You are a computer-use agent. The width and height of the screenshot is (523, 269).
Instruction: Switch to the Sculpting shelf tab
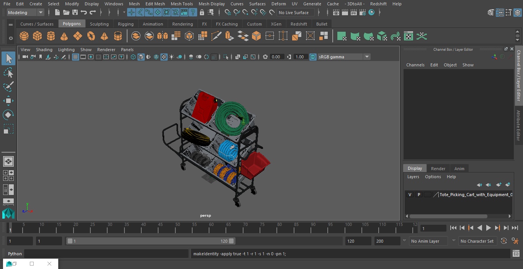(99, 24)
